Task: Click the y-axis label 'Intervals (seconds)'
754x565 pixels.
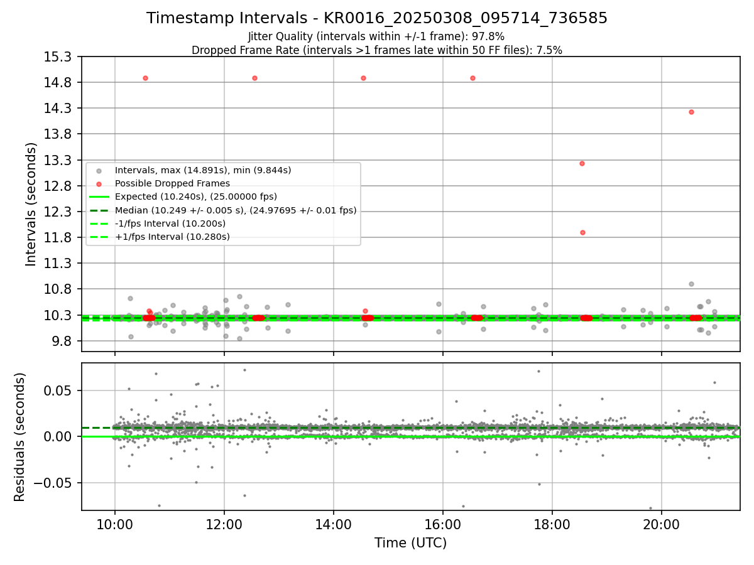Action: point(31,204)
